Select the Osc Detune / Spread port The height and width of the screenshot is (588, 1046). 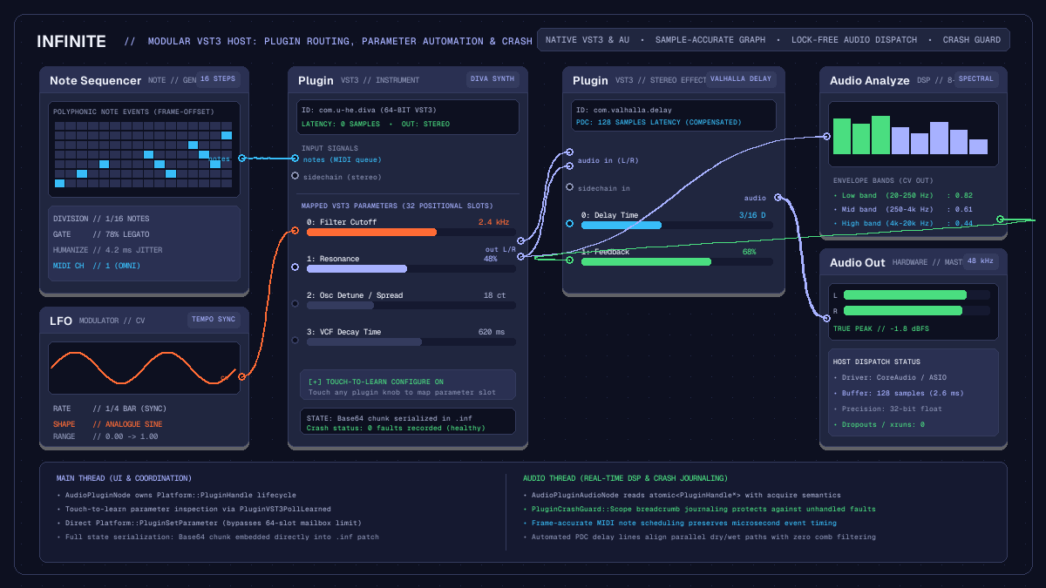[x=295, y=304]
